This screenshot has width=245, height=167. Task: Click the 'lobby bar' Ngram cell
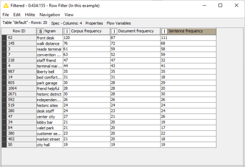coord(50,122)
